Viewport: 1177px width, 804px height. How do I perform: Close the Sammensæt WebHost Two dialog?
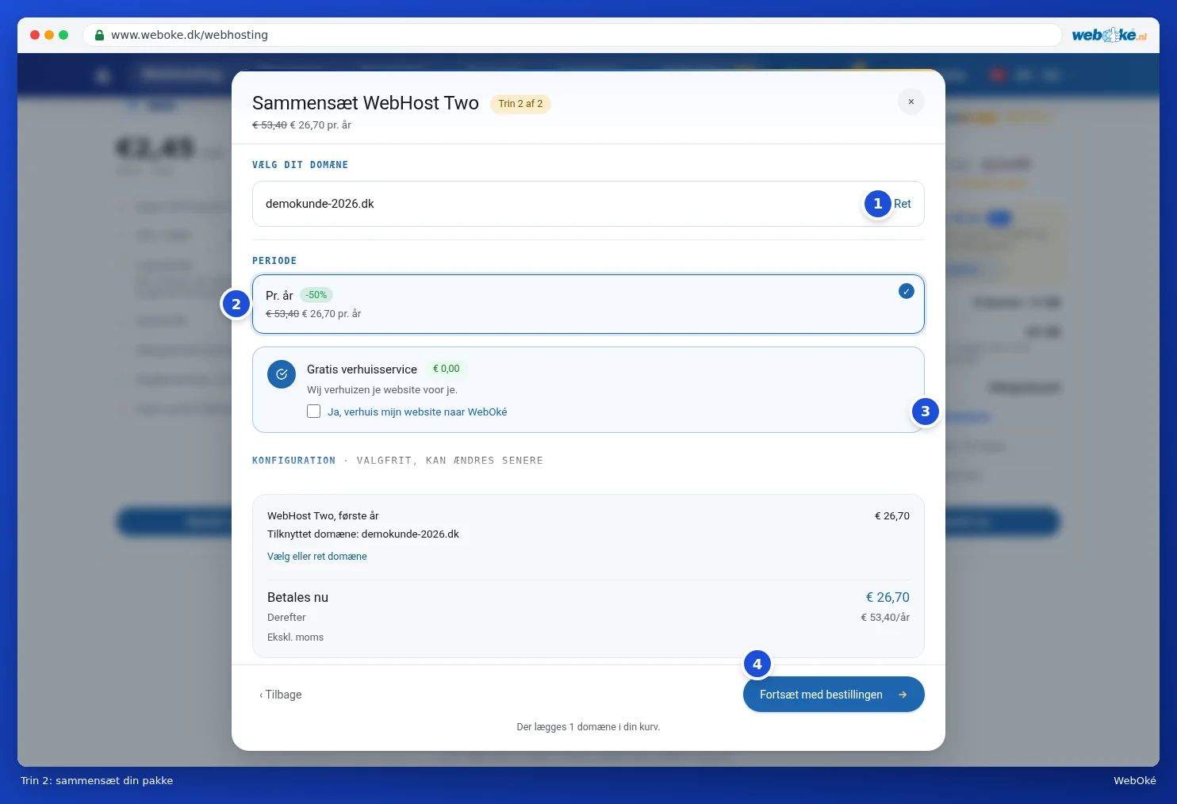point(911,101)
